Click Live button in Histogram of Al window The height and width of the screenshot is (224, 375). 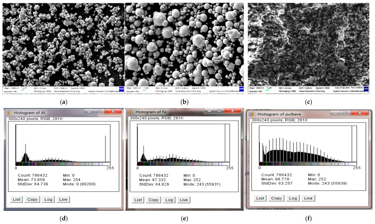(63, 199)
